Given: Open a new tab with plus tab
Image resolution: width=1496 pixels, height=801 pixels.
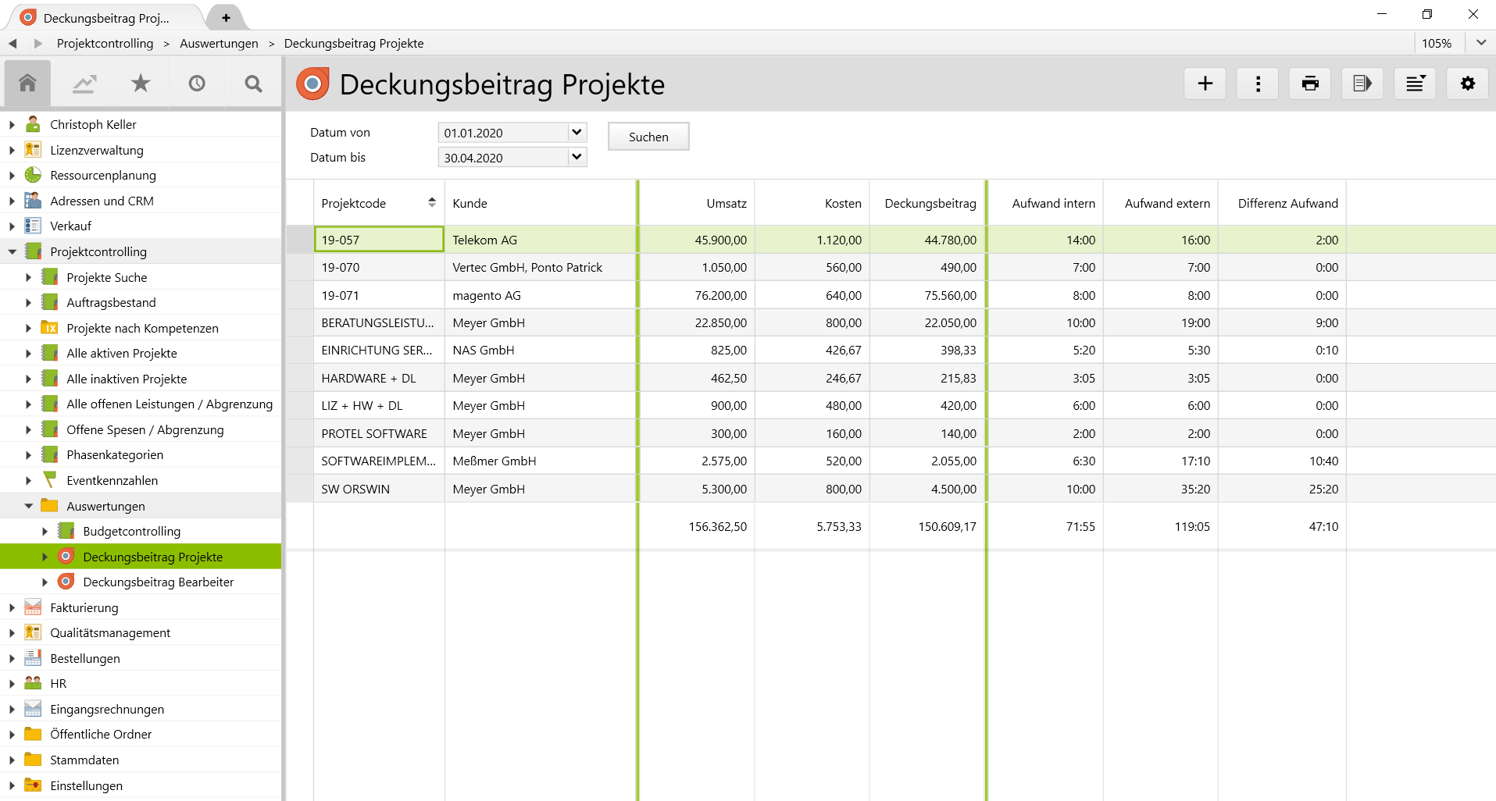Looking at the screenshot, I should pos(226,17).
